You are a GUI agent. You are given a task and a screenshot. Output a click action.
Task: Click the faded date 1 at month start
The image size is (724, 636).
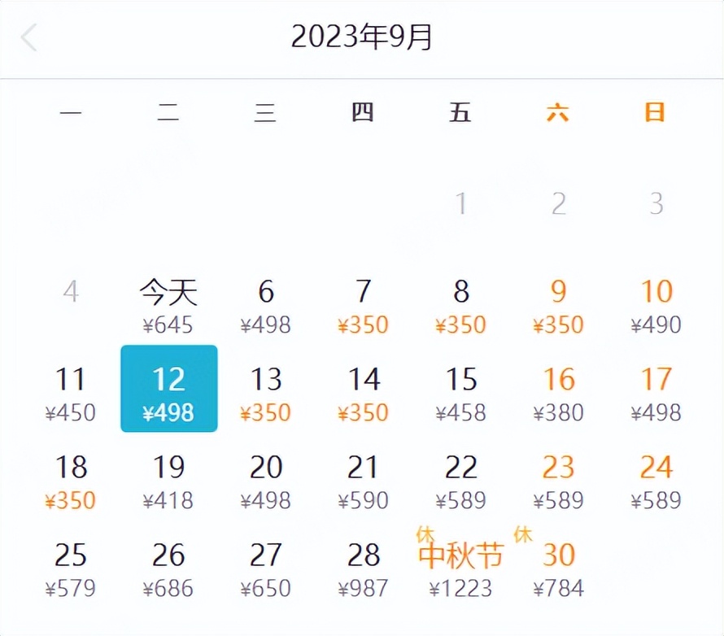click(x=461, y=203)
